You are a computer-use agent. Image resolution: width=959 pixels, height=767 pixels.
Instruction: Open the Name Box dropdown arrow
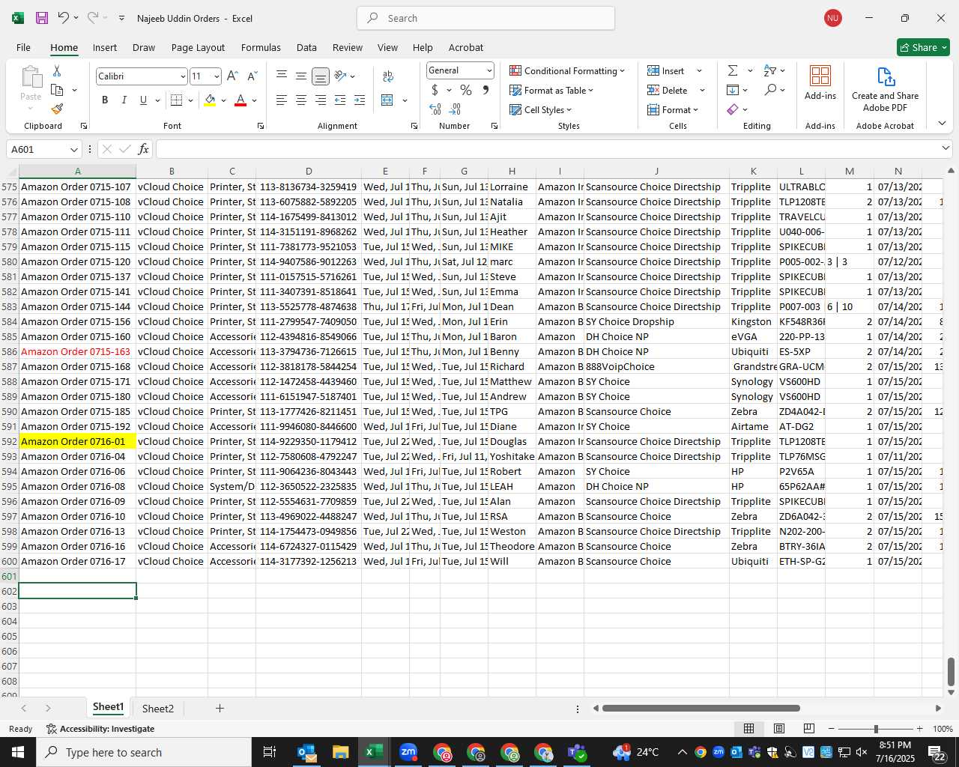pos(73,149)
